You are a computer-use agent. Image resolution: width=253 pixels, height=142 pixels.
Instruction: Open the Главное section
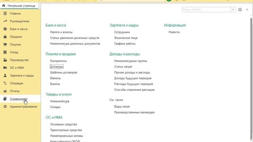[15, 13]
